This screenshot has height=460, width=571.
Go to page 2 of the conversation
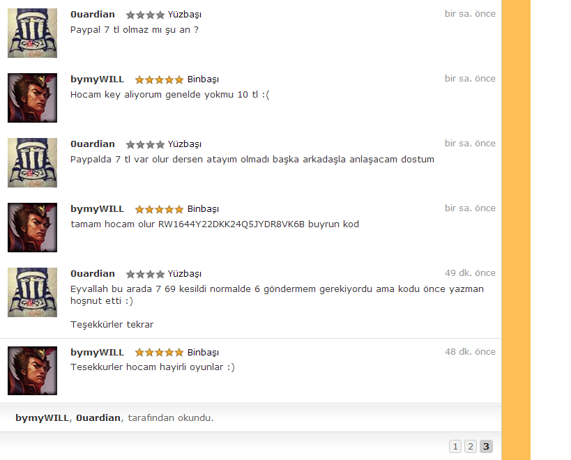[471, 447]
